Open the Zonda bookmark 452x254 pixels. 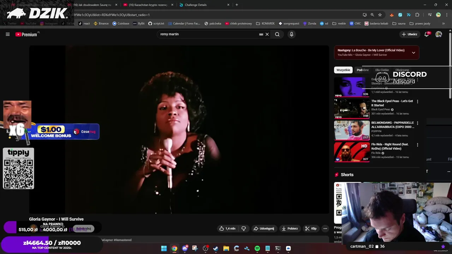(310, 24)
